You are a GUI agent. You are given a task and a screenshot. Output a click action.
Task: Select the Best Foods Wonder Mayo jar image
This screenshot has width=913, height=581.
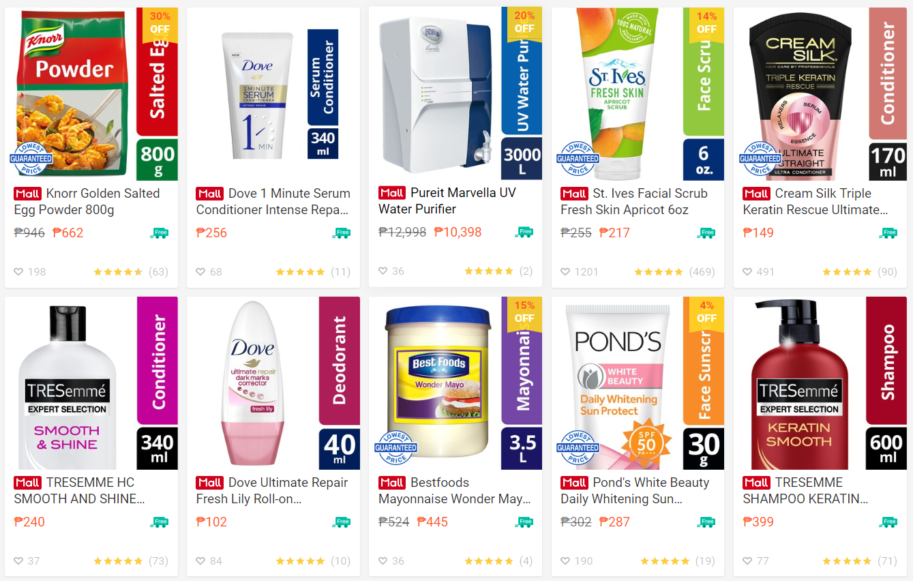pyautogui.click(x=438, y=382)
